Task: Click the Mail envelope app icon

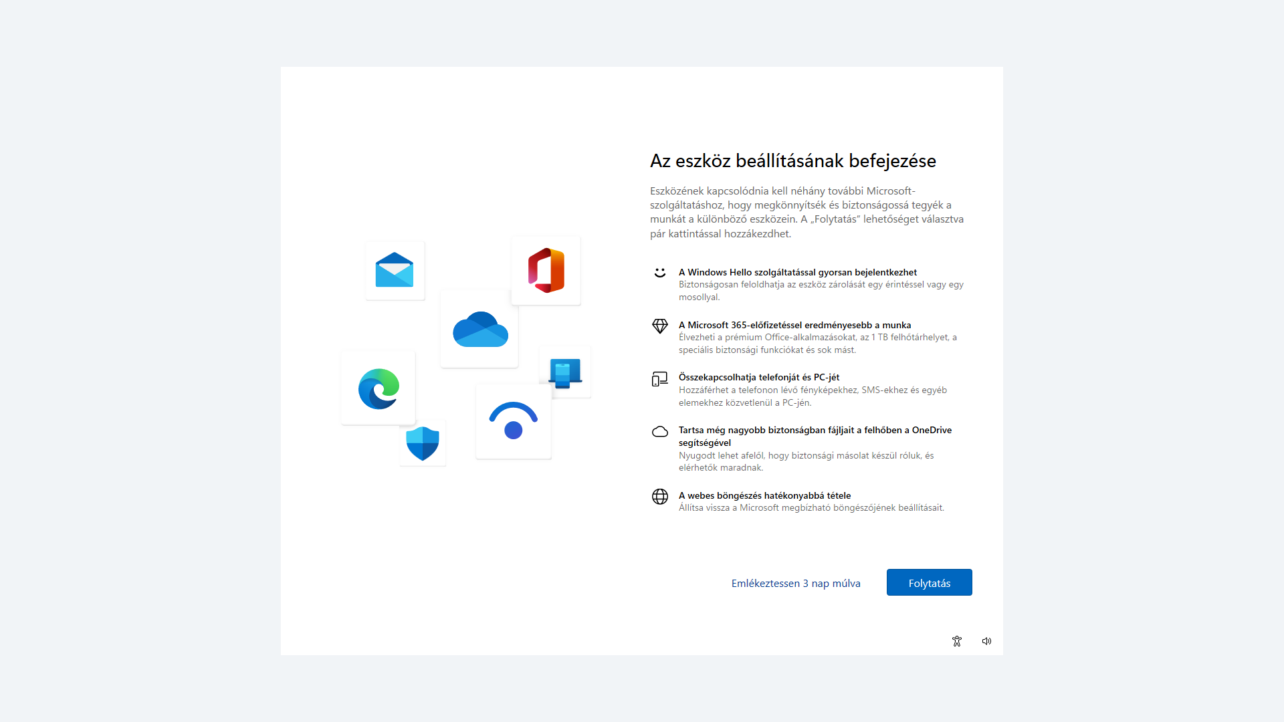Action: click(395, 270)
